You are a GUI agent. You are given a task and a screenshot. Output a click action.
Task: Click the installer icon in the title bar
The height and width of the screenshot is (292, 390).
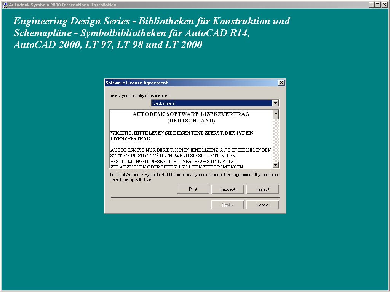tap(5, 5)
